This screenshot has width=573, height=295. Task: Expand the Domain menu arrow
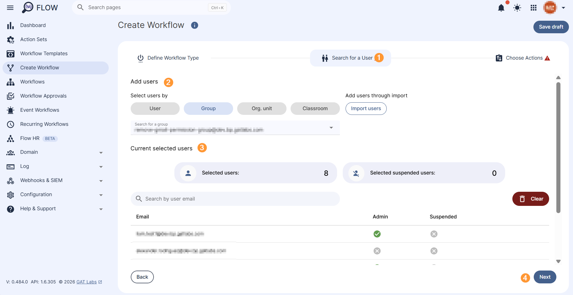pos(101,153)
